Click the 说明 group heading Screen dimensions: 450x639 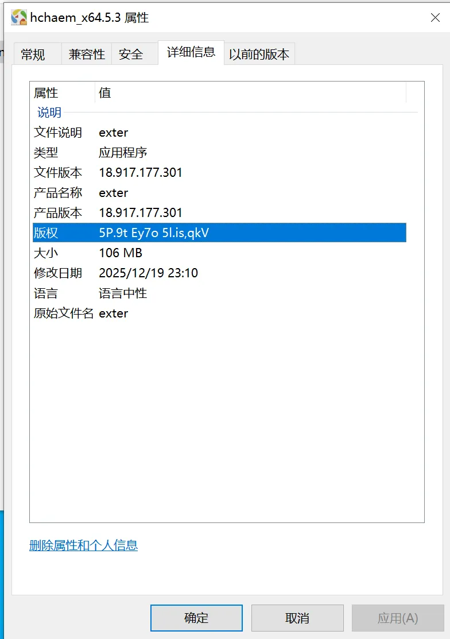coord(49,113)
